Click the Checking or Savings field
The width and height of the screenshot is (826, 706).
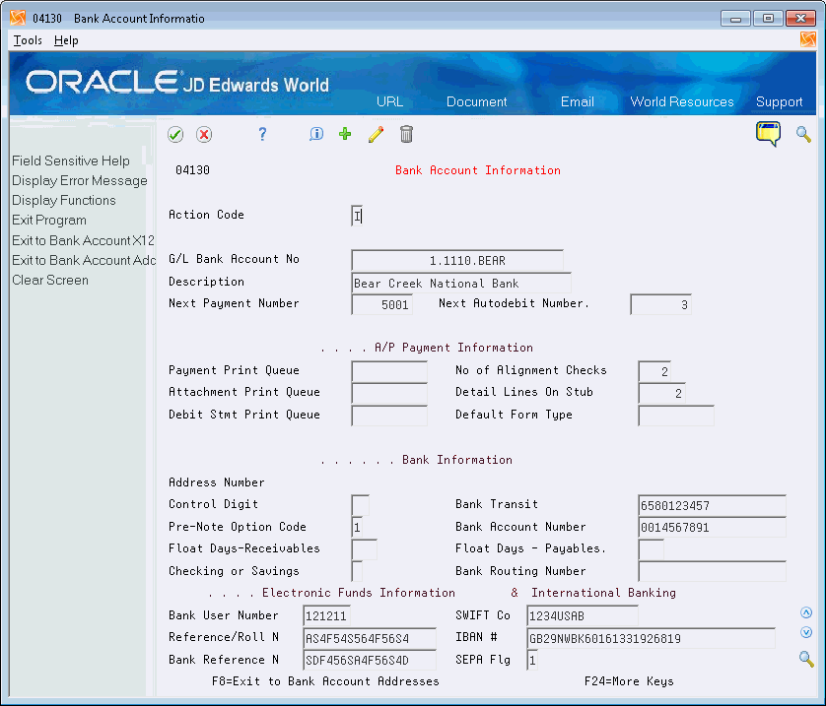click(357, 572)
